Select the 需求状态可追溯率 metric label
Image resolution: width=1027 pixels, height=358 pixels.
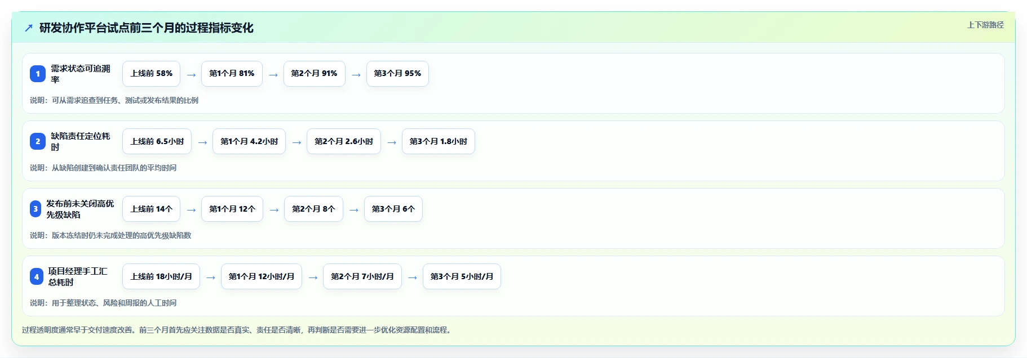[x=81, y=74]
